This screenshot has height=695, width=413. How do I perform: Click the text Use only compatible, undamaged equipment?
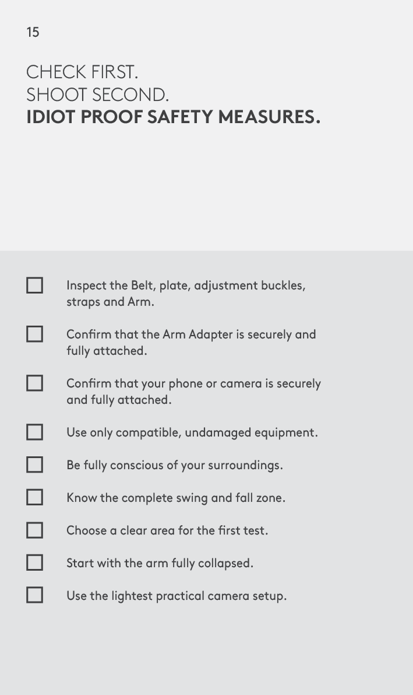[192, 432]
